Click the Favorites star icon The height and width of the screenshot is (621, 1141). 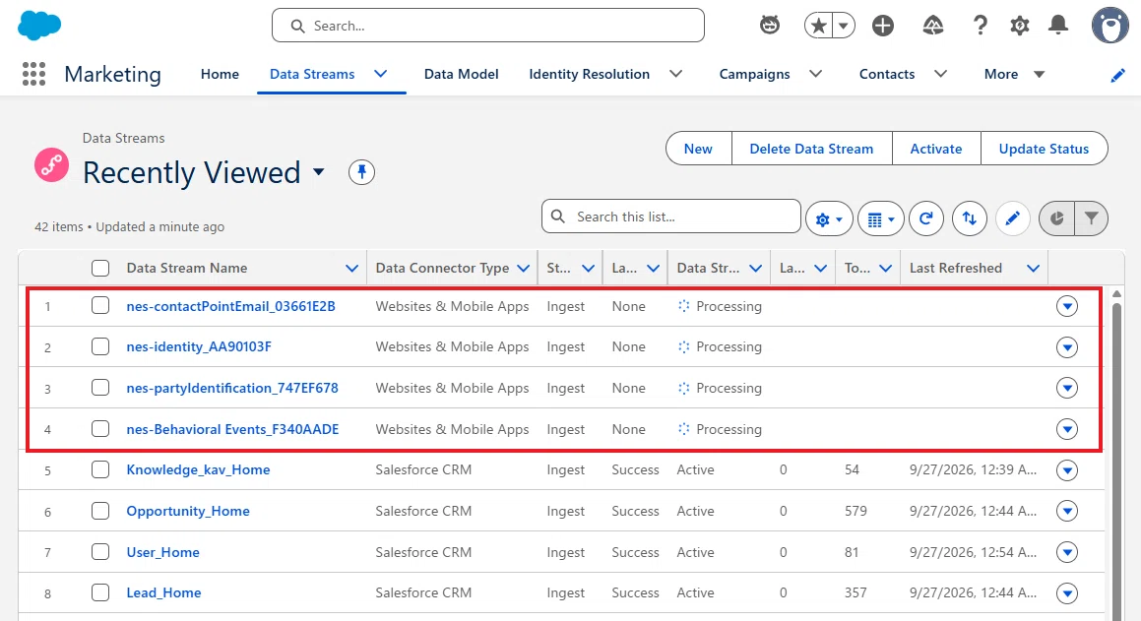[819, 27]
